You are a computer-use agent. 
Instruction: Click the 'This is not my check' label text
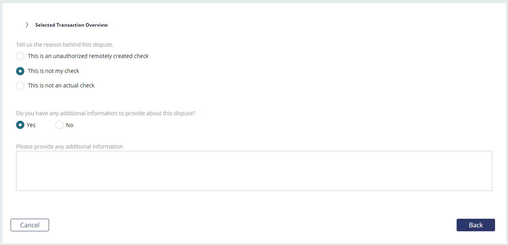click(53, 71)
